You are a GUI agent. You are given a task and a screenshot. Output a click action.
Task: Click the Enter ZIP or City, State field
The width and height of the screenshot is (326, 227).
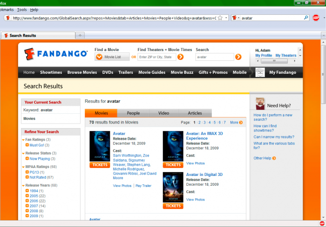tap(157, 57)
